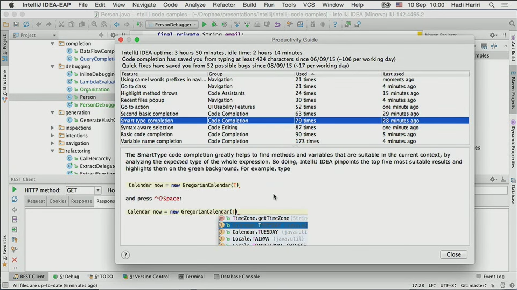The width and height of the screenshot is (517, 290).
Task: Select the Variable name completion row
Action: pyautogui.click(x=295, y=141)
